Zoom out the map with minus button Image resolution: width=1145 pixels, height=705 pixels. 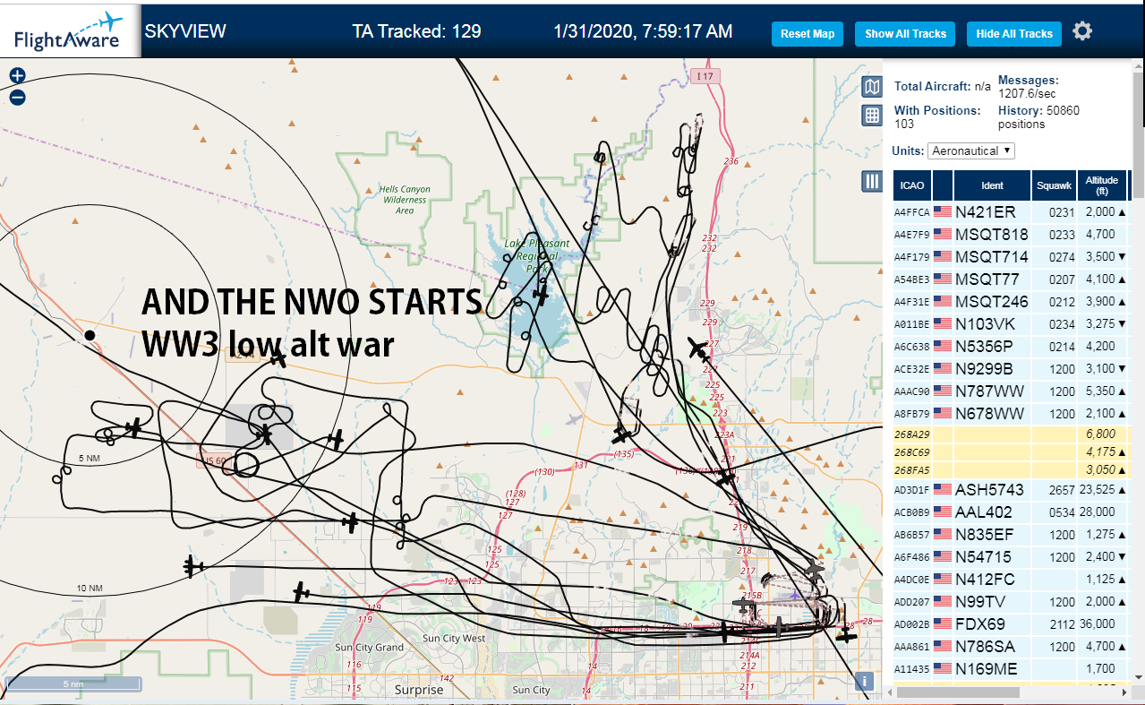pyautogui.click(x=17, y=97)
